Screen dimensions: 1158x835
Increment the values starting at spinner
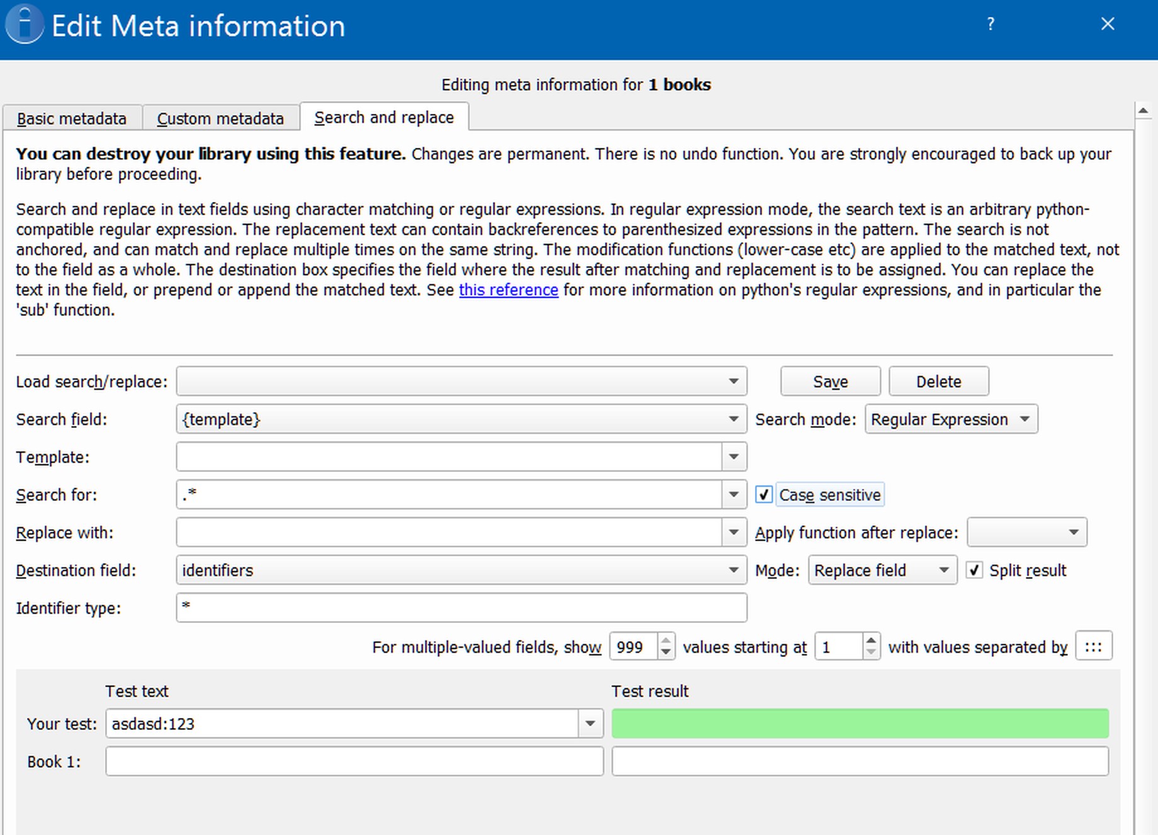(870, 640)
